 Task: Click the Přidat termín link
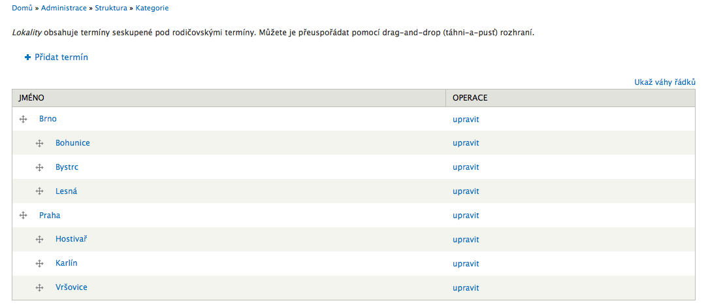tap(61, 57)
